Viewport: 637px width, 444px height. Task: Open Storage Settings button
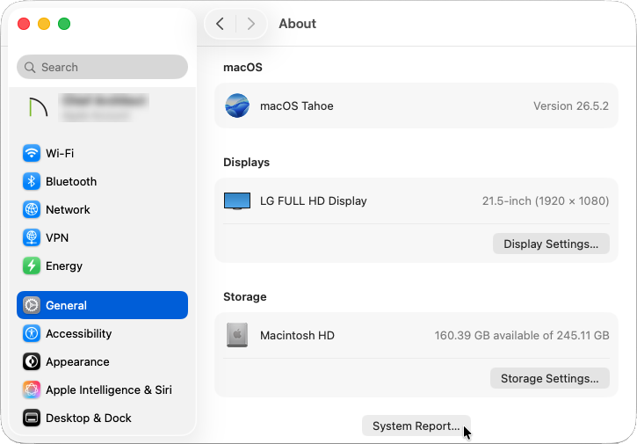(550, 378)
